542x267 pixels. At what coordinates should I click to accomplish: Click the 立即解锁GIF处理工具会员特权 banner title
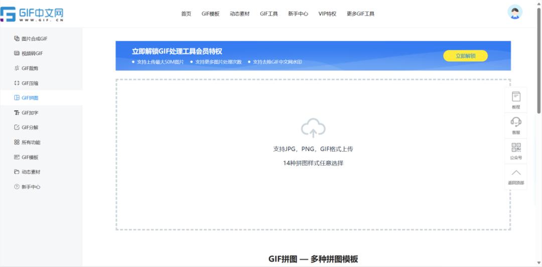(x=177, y=52)
